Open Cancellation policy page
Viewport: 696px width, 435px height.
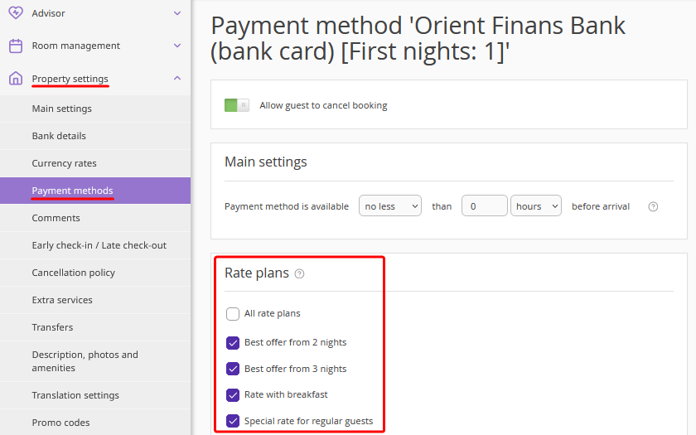95,273
